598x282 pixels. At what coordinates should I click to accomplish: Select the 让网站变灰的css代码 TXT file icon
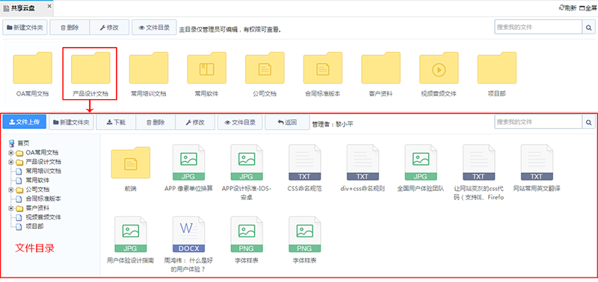(x=479, y=162)
